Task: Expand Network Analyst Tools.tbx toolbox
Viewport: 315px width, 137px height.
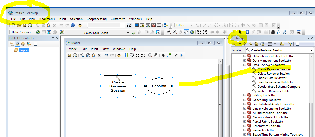Action: [x=245, y=117]
